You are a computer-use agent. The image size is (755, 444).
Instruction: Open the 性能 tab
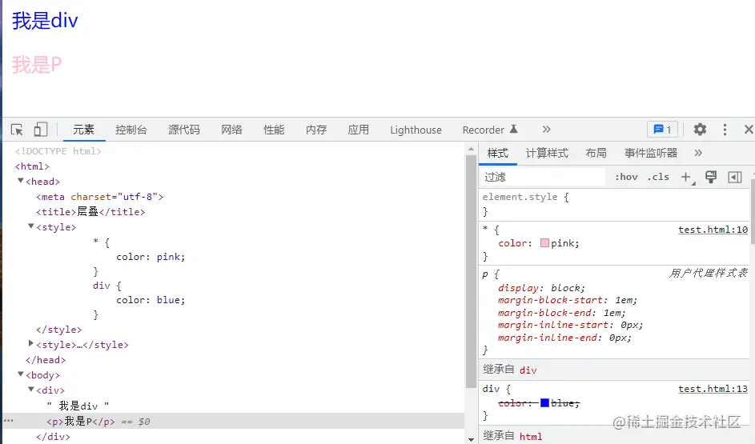[x=274, y=130]
